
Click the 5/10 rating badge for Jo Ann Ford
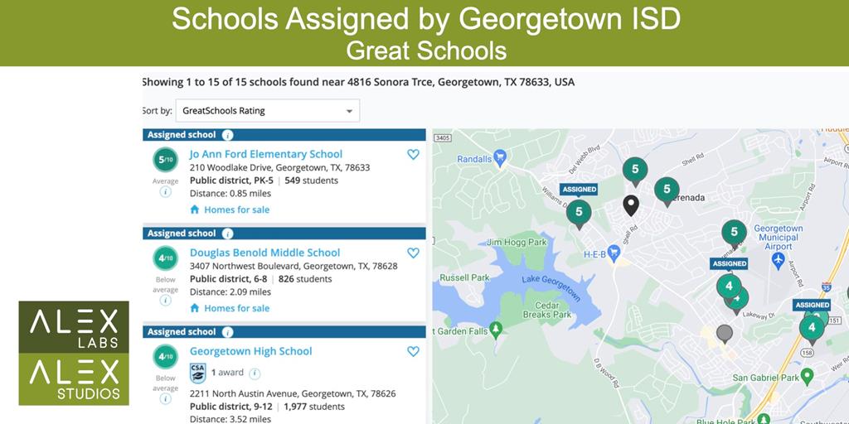tap(166, 160)
